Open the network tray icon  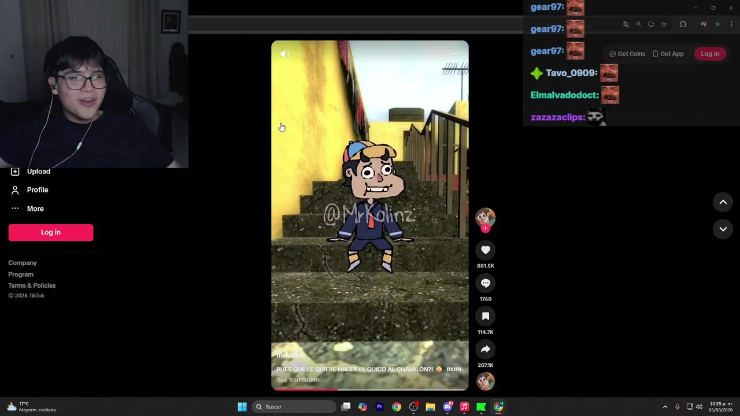(690, 407)
